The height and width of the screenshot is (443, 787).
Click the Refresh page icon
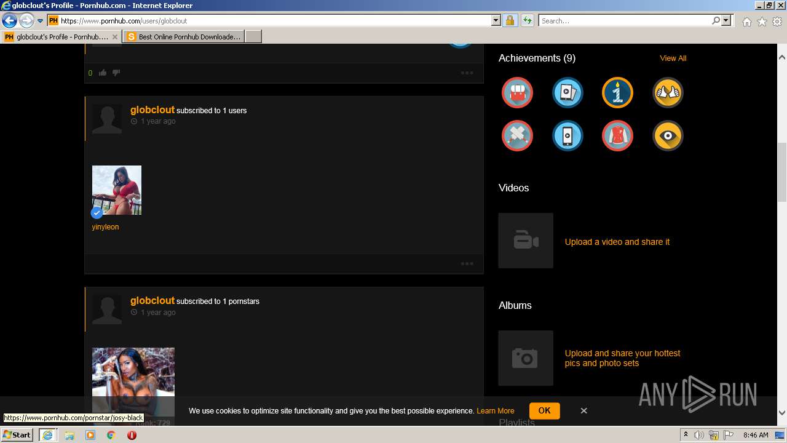coord(527,20)
